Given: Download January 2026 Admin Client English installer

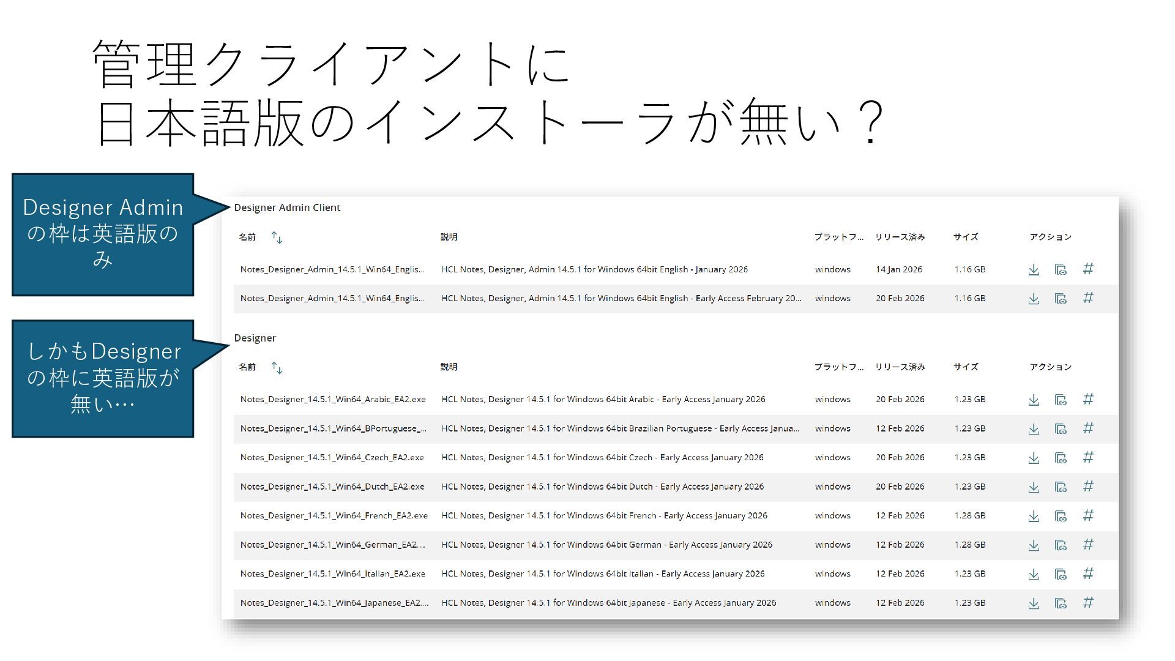Looking at the screenshot, I should (x=1034, y=270).
